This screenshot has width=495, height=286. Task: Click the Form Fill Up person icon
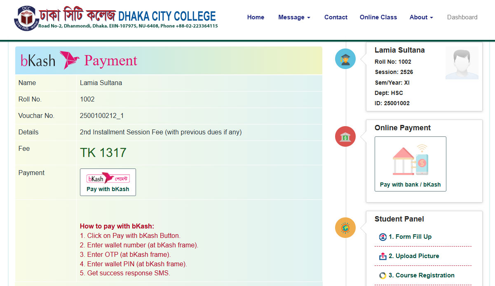point(382,237)
